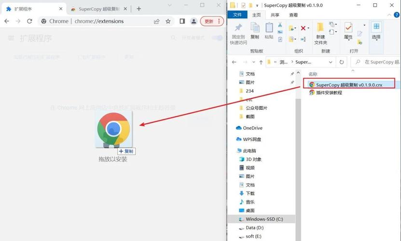Click the Chrome 更新 update button
This screenshot has width=401, height=241.
[x=212, y=21]
